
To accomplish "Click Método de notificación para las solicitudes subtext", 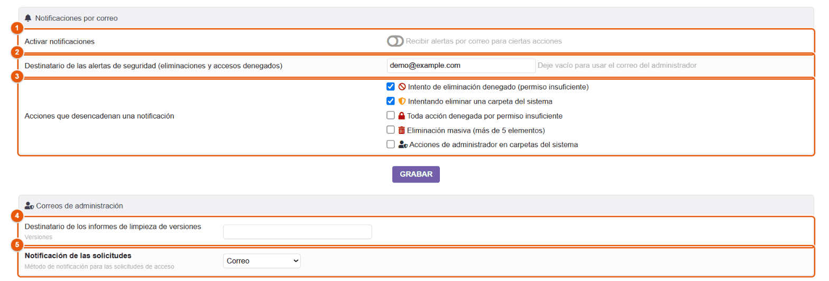I will pos(99,267).
